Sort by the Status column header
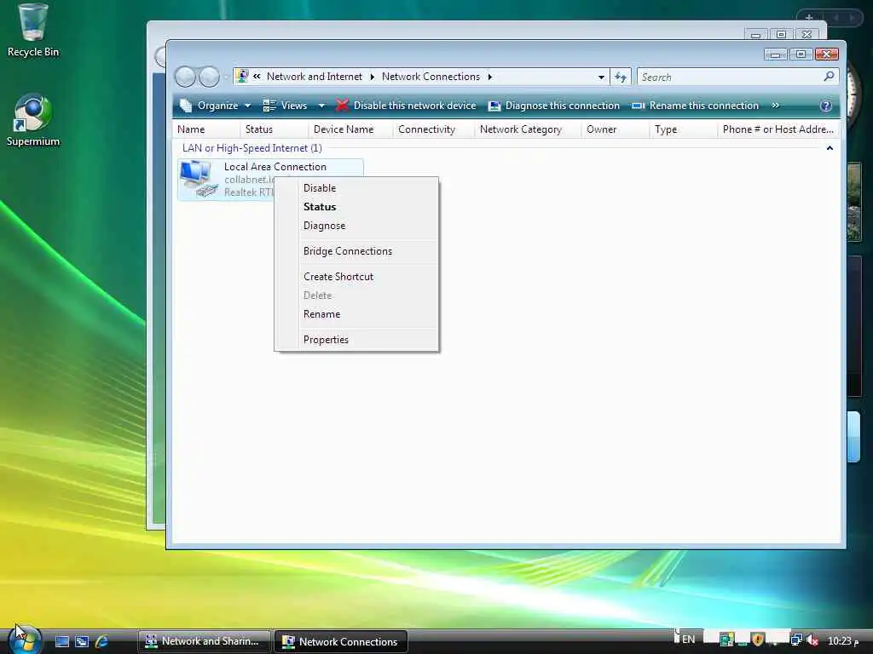 tap(274, 129)
